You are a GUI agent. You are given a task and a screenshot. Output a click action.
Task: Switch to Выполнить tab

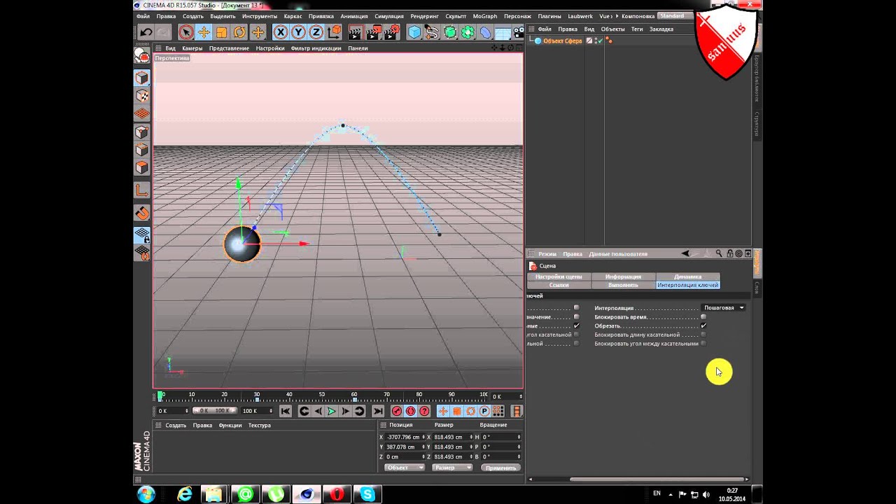point(623,285)
